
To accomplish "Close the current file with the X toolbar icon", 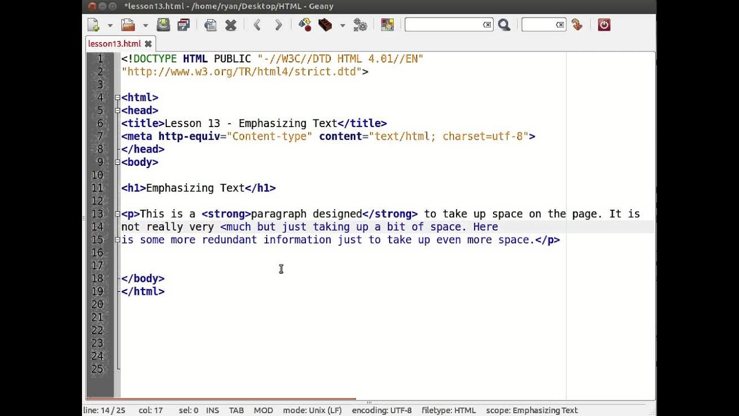I will tap(230, 25).
